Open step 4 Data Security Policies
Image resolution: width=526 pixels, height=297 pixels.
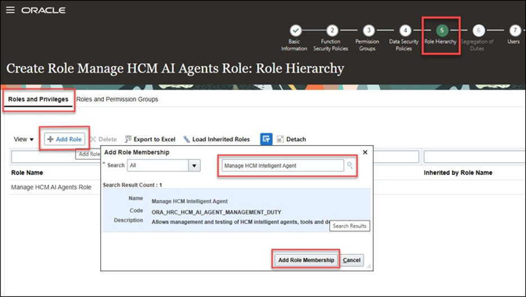[405, 30]
